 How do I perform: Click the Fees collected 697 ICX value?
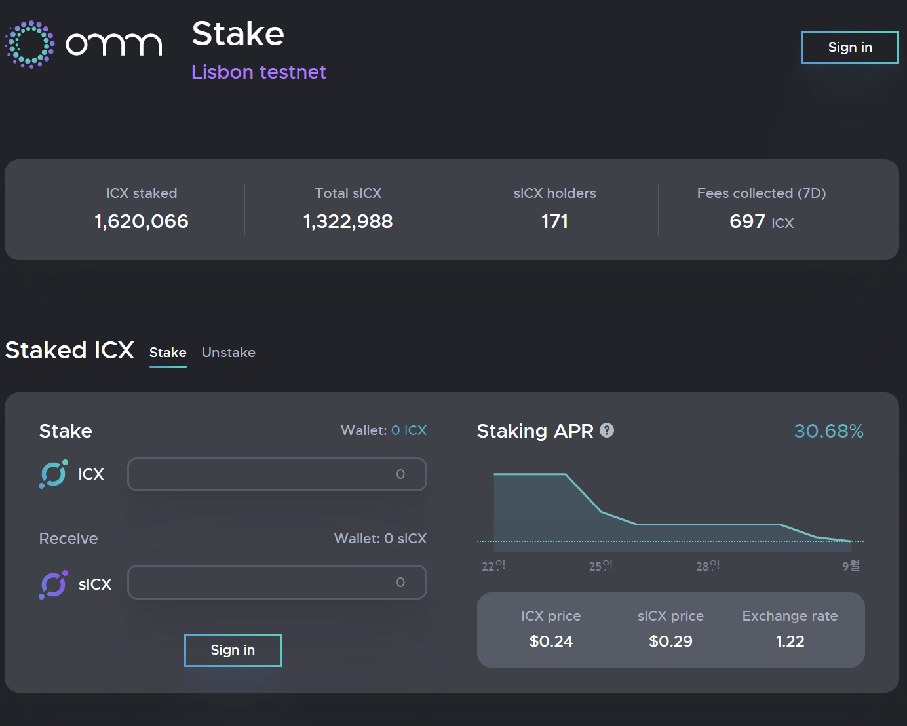(762, 222)
